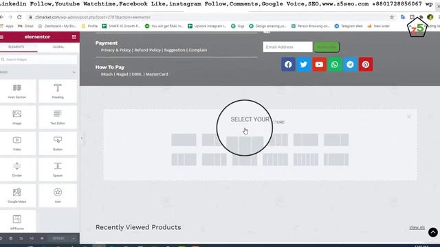
Task: Click the MasterCard payment link
Action: (157, 74)
